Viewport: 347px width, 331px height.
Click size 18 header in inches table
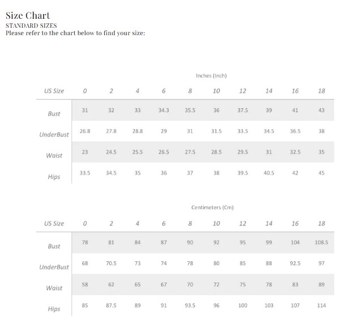[322, 91]
